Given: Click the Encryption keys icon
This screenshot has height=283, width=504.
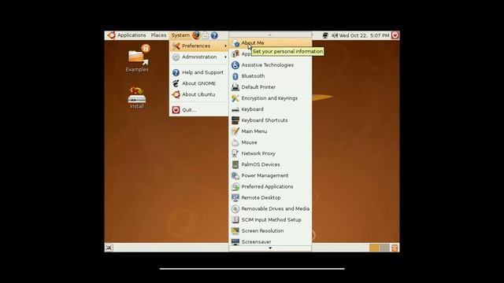Looking at the screenshot, I should [x=235, y=98].
